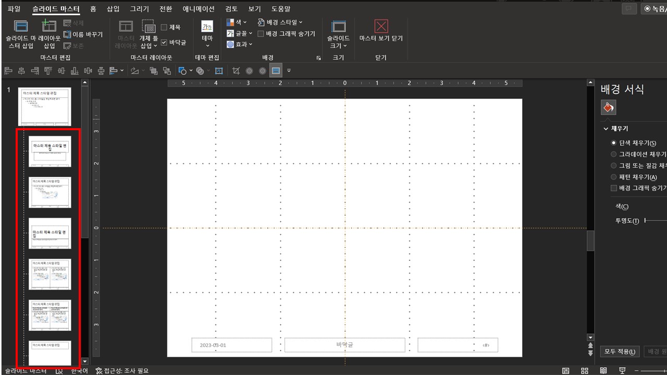Click the 바닥글 footer placeholder on slide
Image resolution: width=667 pixels, height=375 pixels.
click(344, 345)
